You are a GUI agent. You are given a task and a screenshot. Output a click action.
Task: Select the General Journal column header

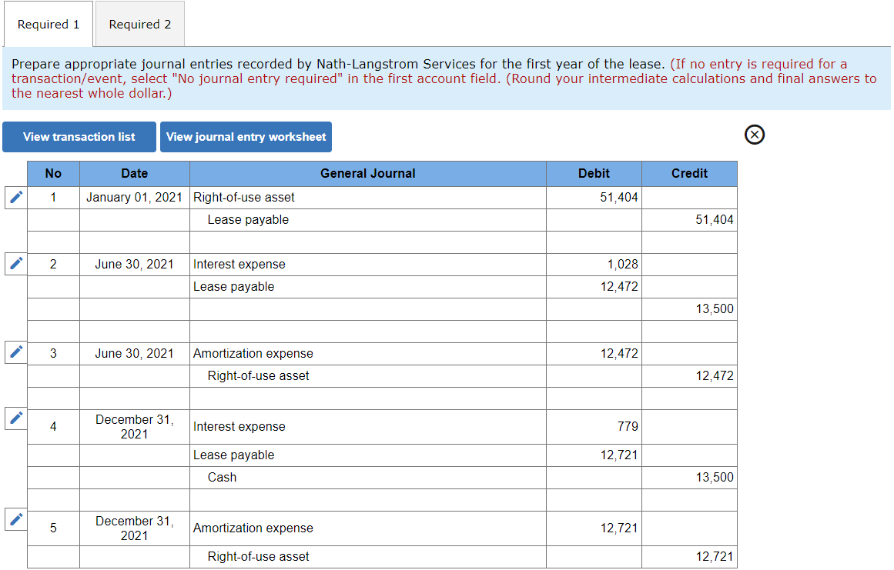tap(367, 173)
